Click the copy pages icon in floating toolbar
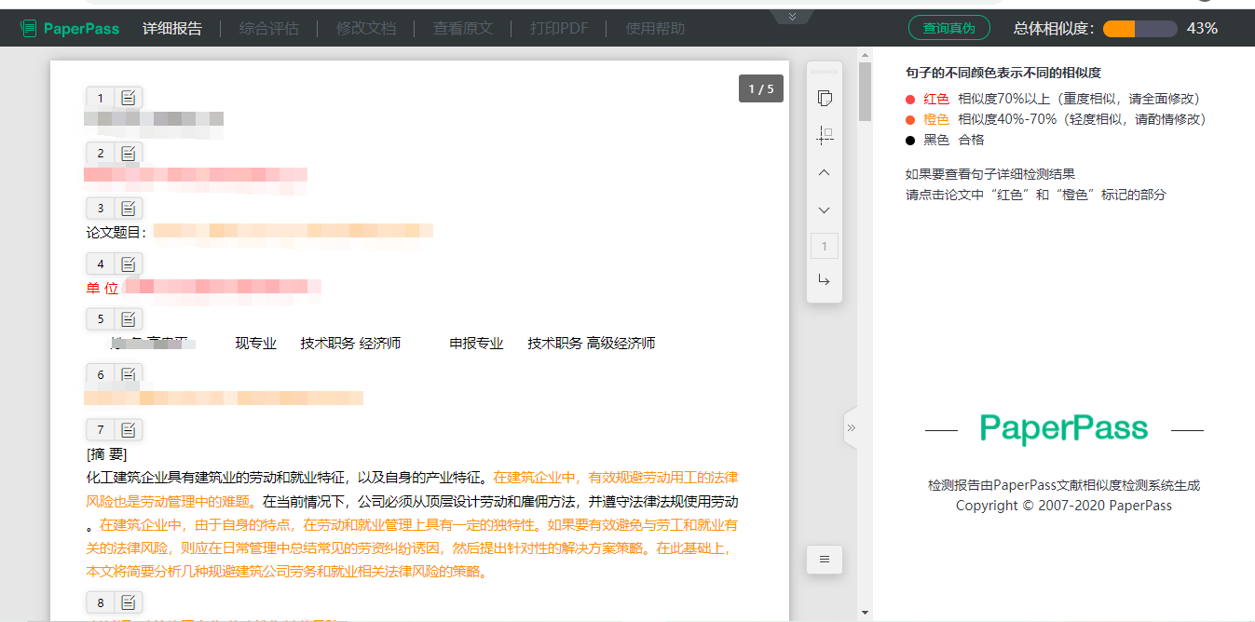Image resolution: width=1255 pixels, height=622 pixels. 825,99
